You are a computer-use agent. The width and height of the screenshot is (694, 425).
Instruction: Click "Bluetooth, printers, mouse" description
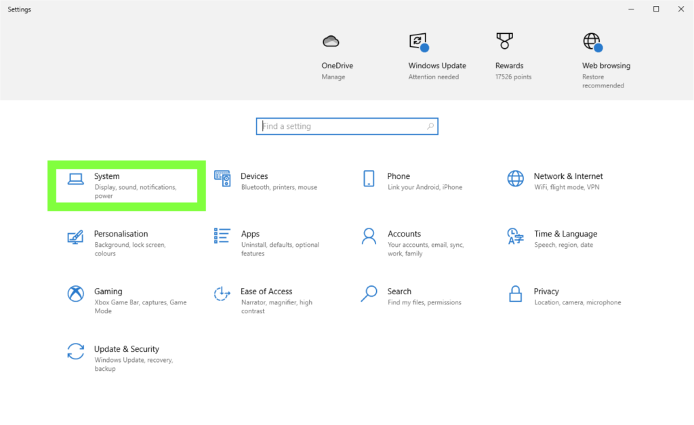coord(279,187)
